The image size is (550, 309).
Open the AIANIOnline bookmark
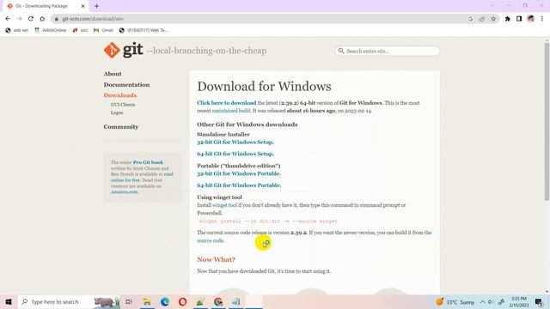(x=51, y=31)
